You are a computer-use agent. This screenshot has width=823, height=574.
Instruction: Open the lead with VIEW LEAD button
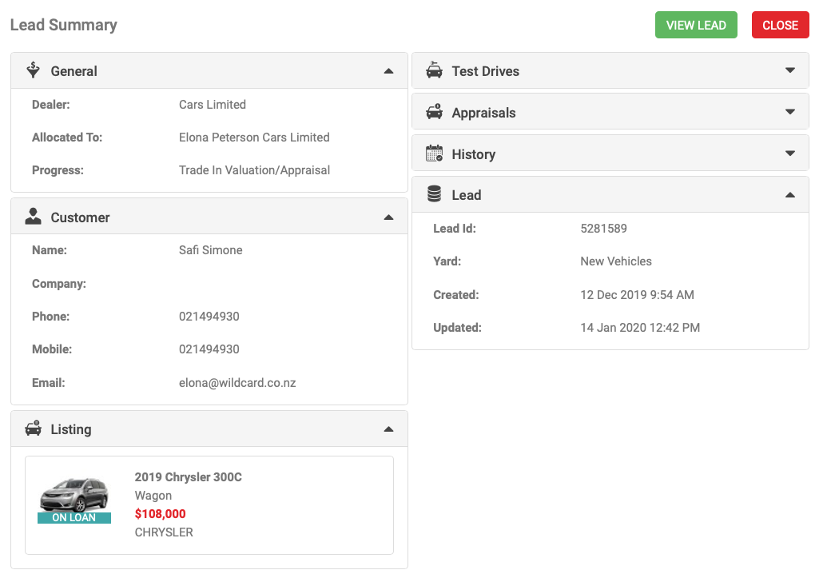pyautogui.click(x=696, y=26)
